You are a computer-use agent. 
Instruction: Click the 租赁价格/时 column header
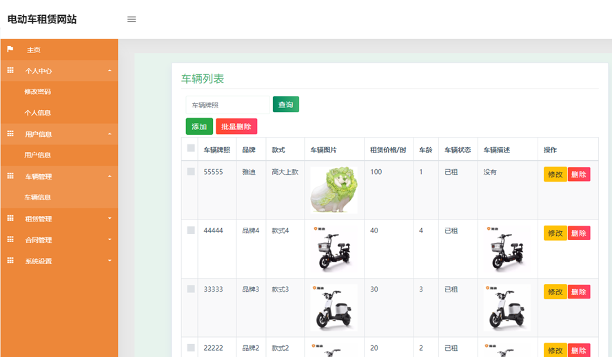tap(388, 150)
